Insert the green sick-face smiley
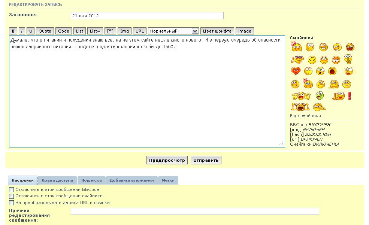369x225 pixels. 320,96
